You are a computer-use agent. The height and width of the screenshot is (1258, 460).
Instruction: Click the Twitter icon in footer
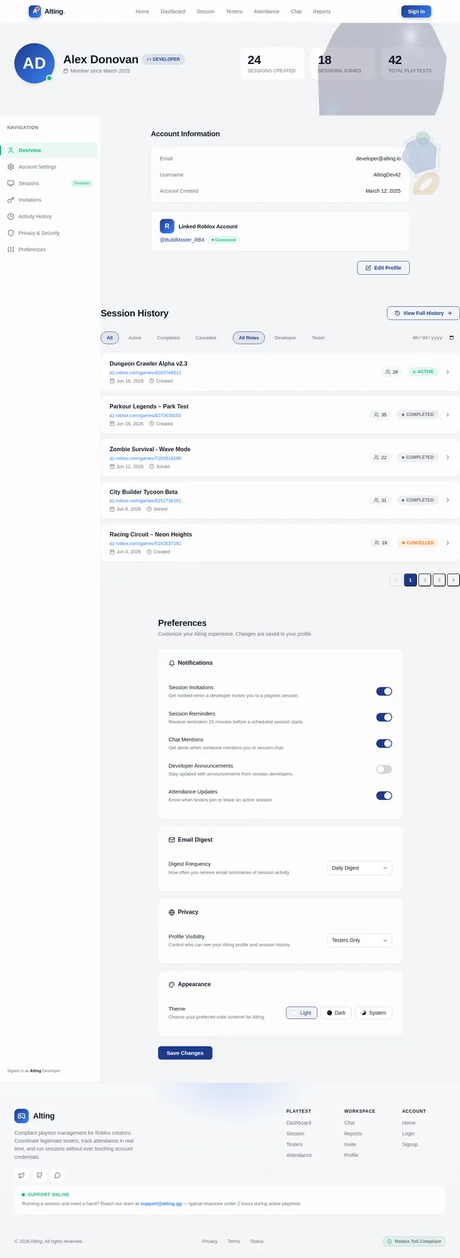click(x=22, y=1175)
